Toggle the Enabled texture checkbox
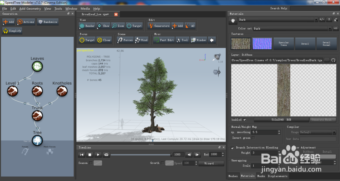 click(x=244, y=120)
